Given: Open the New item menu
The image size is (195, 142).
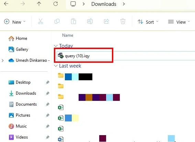Looking at the screenshot, I should point(15,22).
